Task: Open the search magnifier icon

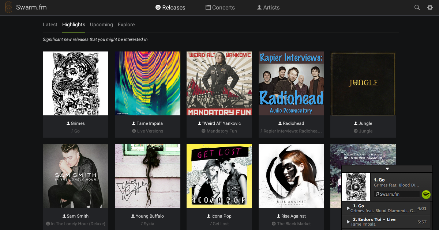Action: click(417, 7)
